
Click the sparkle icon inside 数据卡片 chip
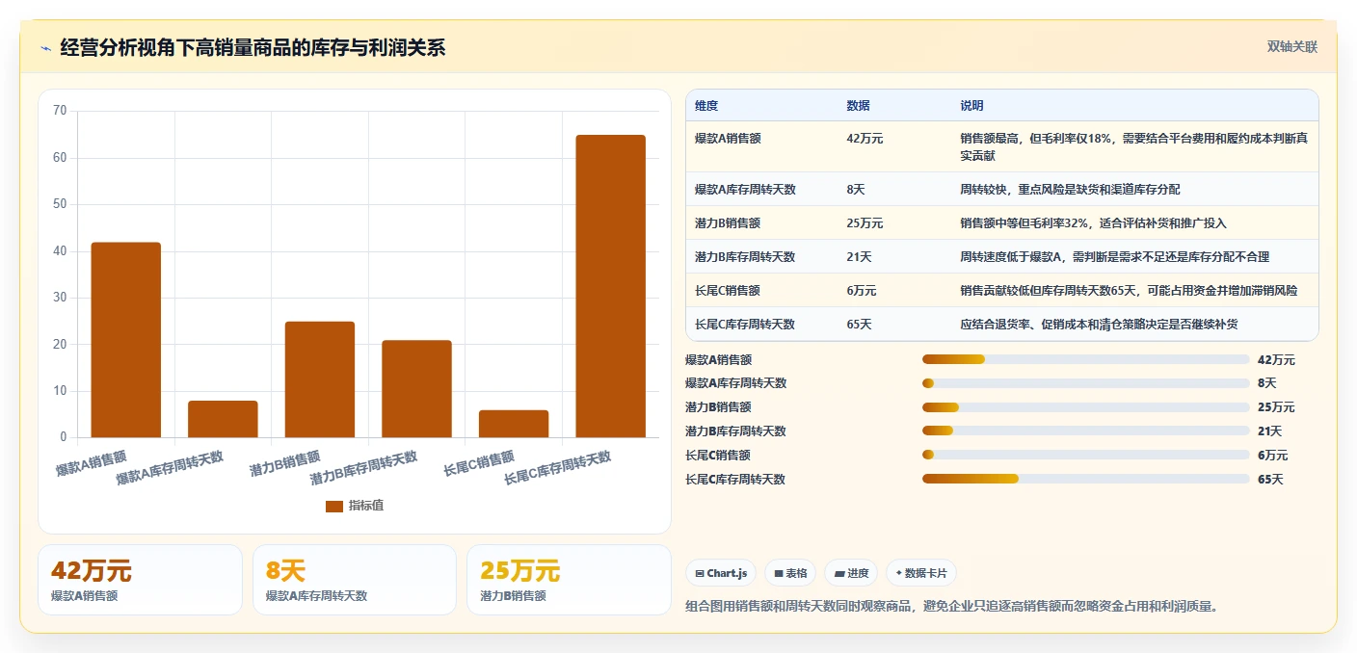[899, 573]
